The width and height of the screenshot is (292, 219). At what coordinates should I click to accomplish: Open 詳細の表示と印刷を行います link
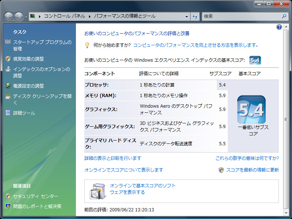[112, 158]
